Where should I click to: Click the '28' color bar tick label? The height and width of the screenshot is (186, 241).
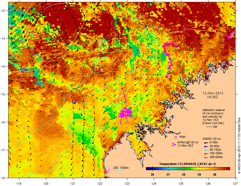[x=183, y=175]
